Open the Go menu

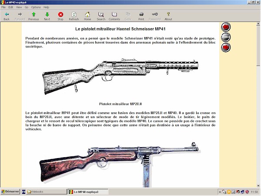pos(27,7)
